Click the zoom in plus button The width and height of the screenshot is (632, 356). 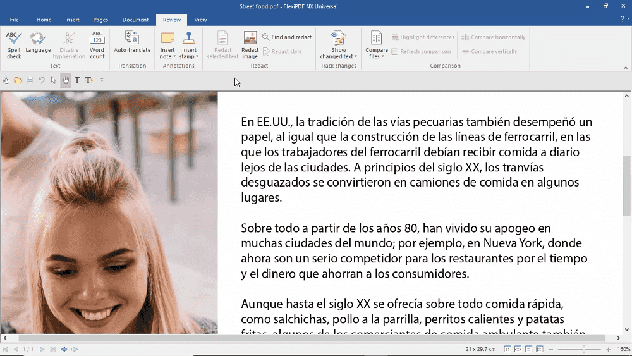point(608,349)
